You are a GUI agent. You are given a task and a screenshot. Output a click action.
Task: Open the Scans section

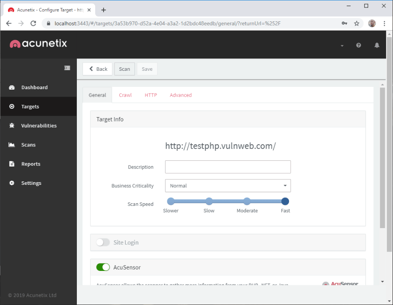tap(28, 145)
